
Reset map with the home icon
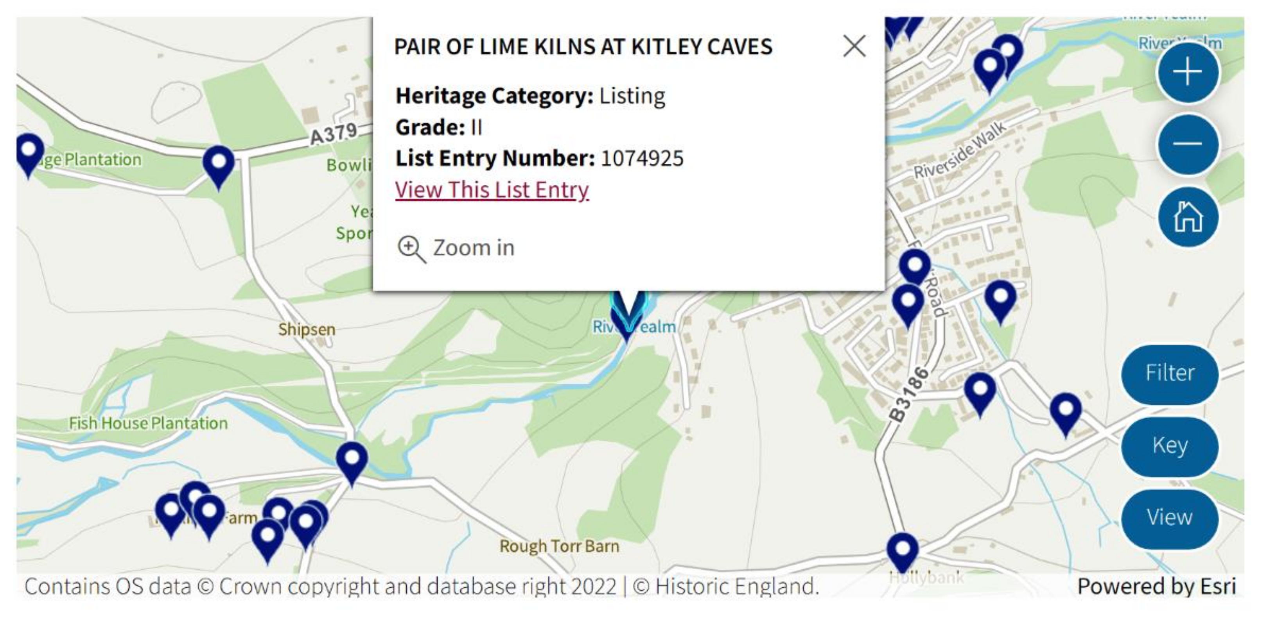[1187, 217]
